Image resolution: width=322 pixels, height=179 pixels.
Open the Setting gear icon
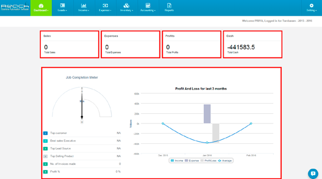tap(311, 6)
